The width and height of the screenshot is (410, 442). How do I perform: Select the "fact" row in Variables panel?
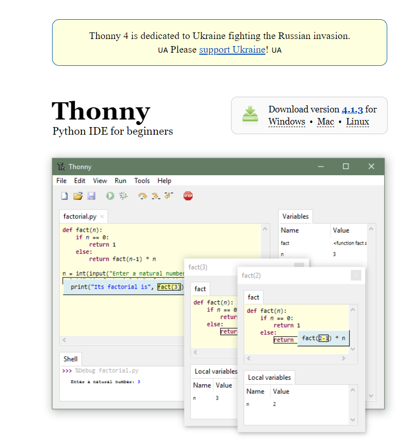(323, 243)
